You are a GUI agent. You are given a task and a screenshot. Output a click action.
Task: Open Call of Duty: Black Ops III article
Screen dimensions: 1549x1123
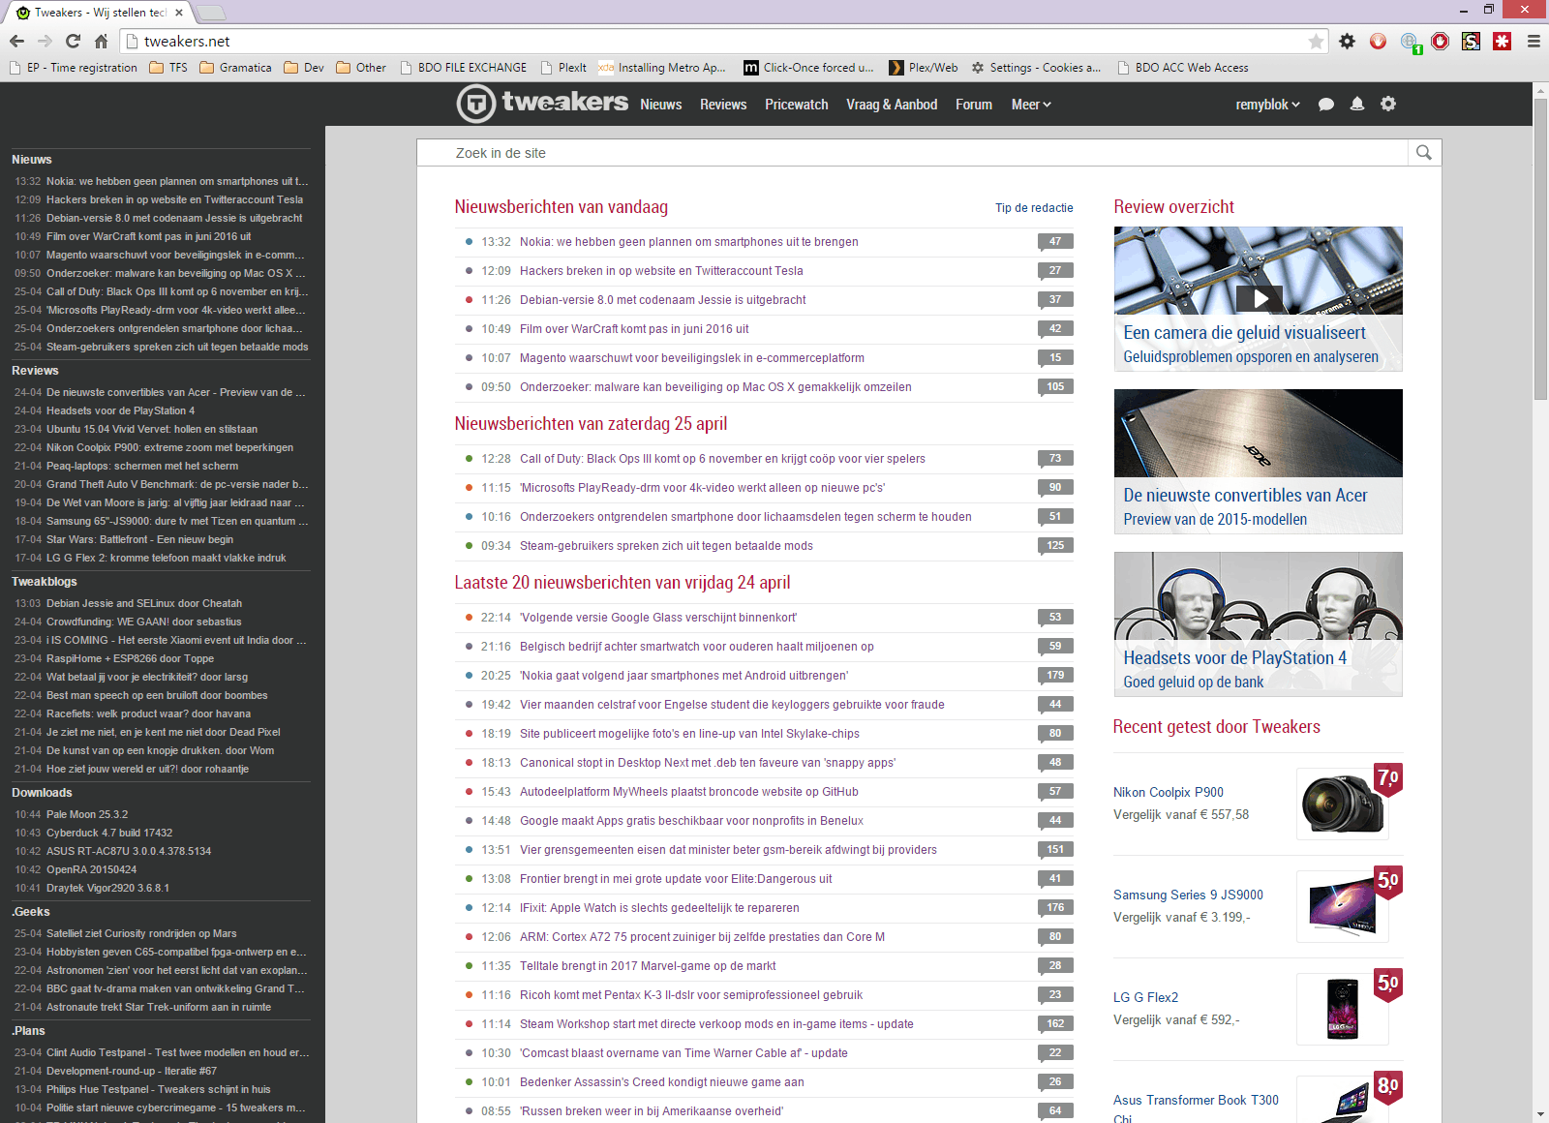[x=722, y=459]
